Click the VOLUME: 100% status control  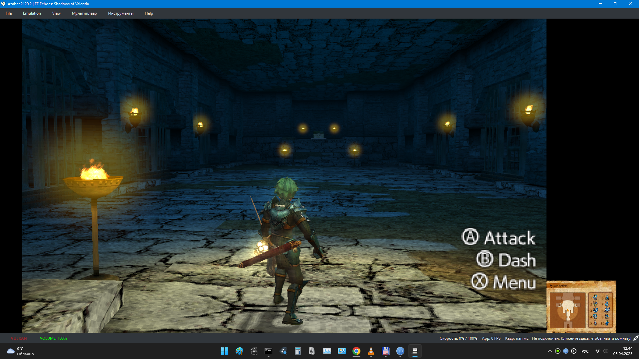coord(53,338)
